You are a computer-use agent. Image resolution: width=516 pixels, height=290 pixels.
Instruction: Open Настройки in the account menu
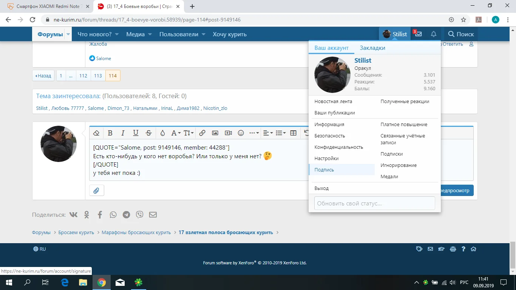pos(326,159)
